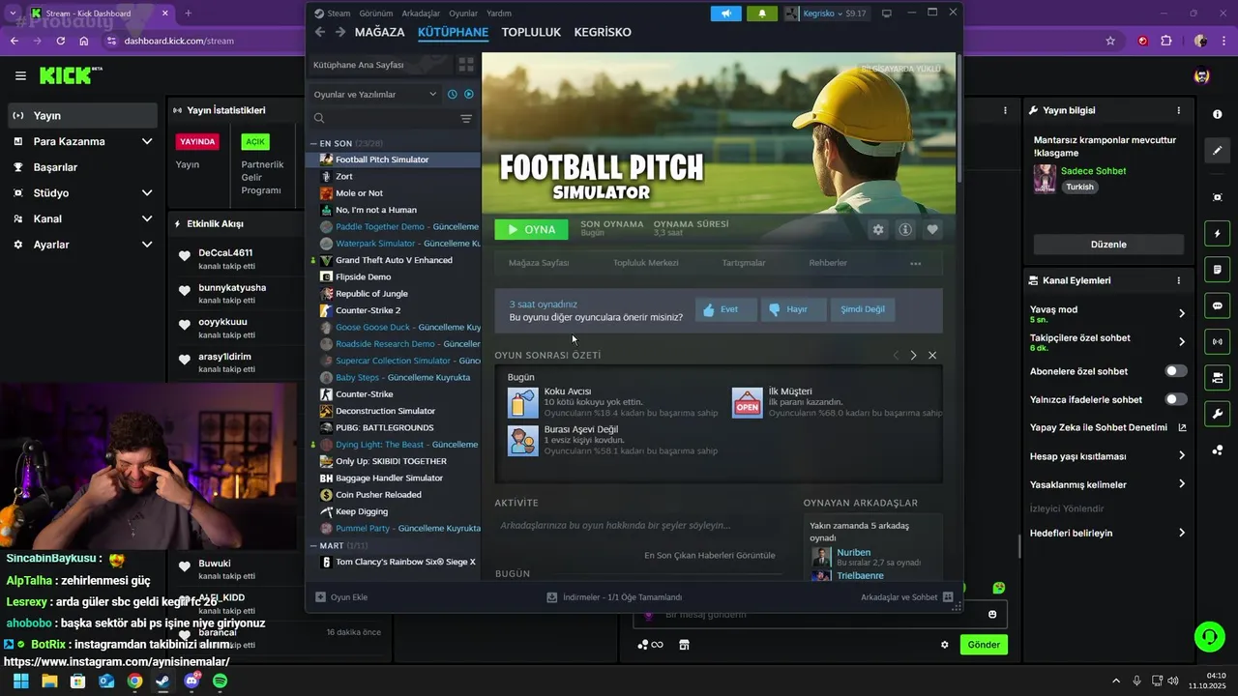Open the MAĞAZA tab in Steam

379,32
